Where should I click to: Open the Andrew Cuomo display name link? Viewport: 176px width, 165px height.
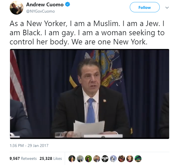[x=45, y=5]
